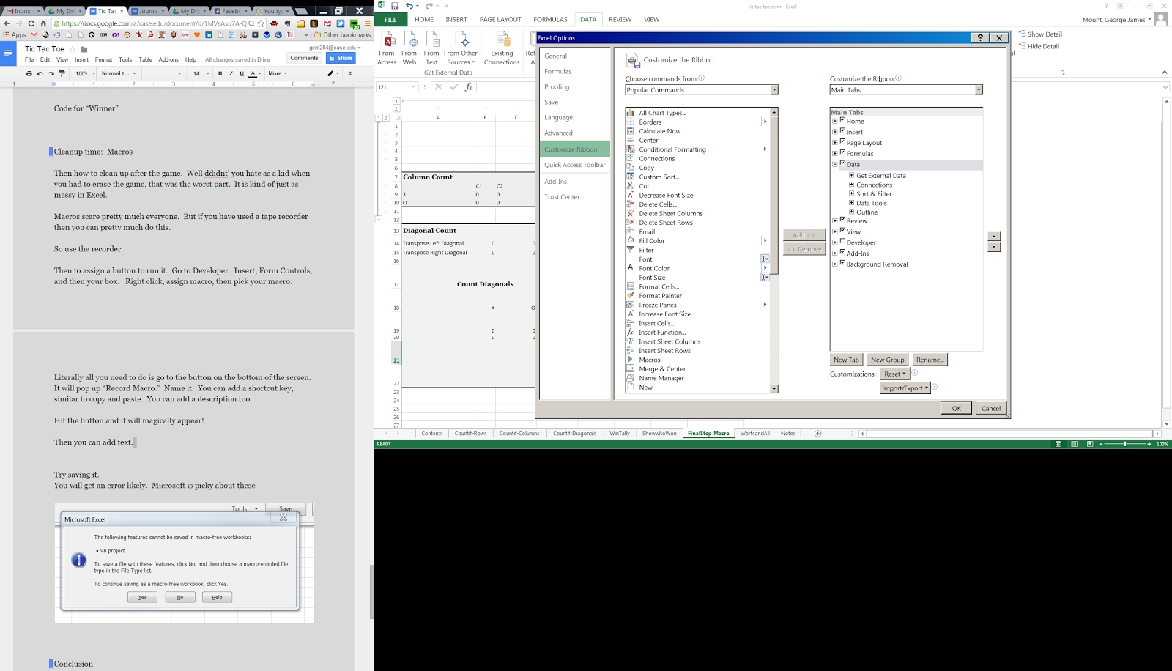Switch to the WinTally sheet tab
The width and height of the screenshot is (1172, 671).
619,434
